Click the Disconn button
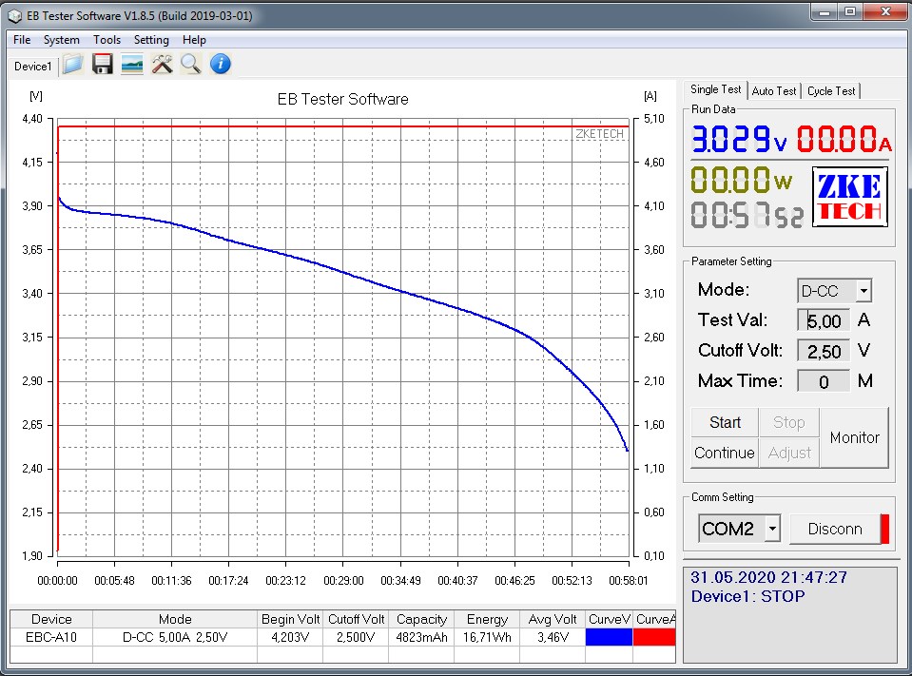The image size is (912, 676). (x=834, y=529)
